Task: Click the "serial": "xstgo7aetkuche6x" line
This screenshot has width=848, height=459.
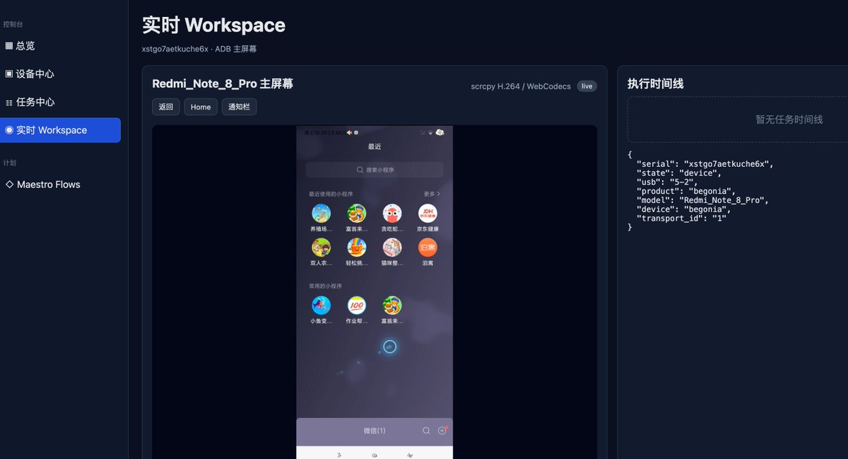Action: [705, 163]
